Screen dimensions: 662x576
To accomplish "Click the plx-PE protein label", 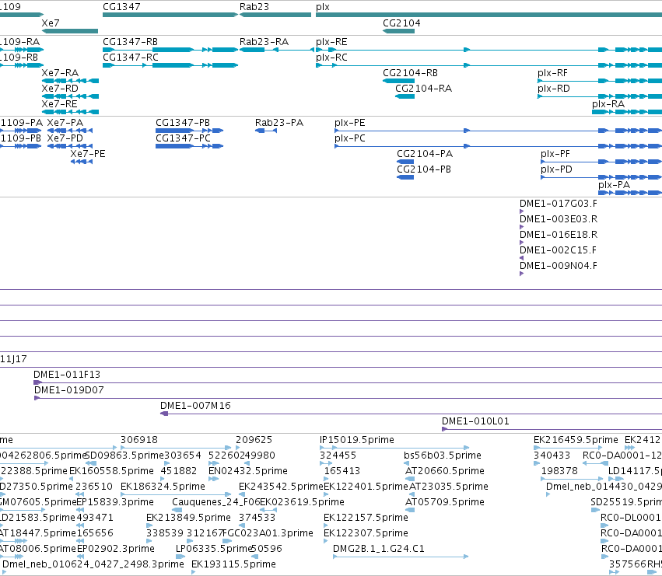I will coord(349,122).
